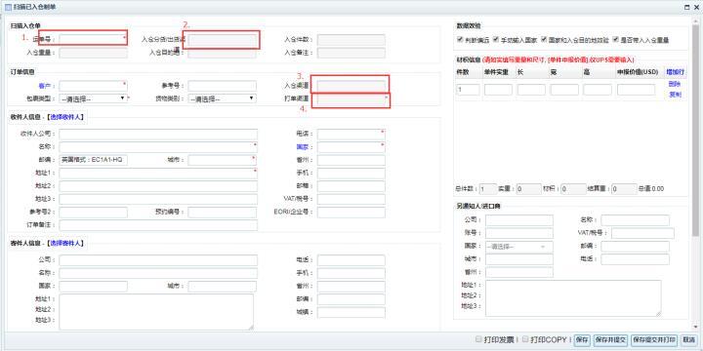Toggle the first data validation checkbox
The image size is (703, 351).
click(x=460, y=39)
